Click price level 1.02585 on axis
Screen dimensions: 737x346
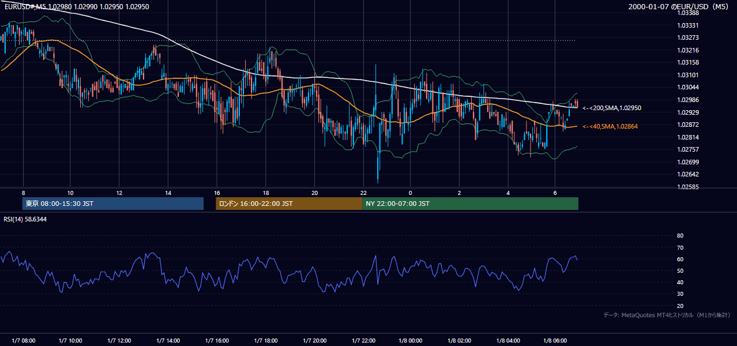(x=689, y=187)
